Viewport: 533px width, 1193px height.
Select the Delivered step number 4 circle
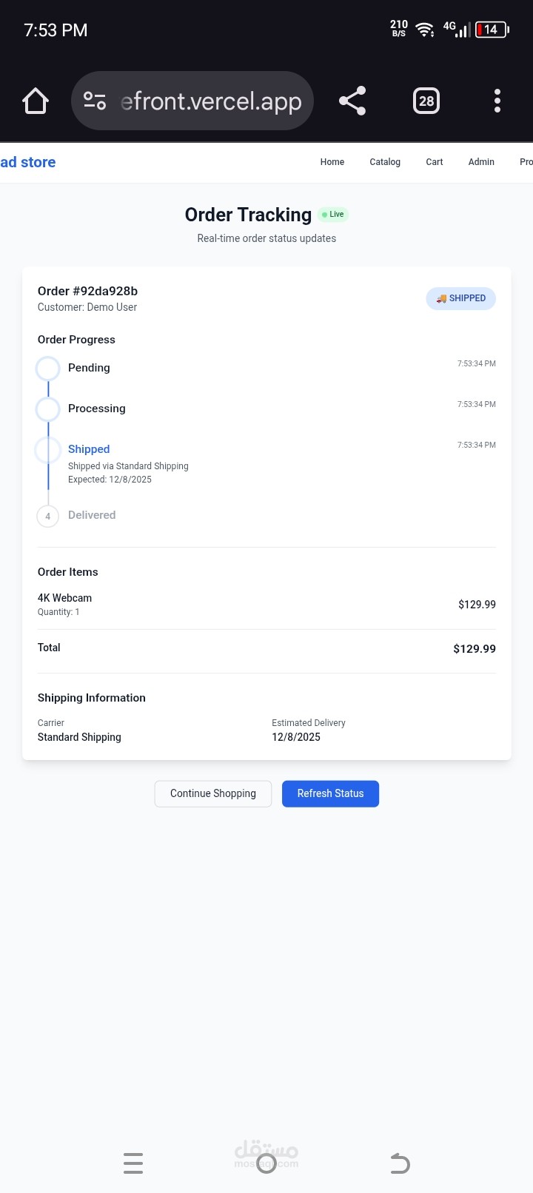48,517
